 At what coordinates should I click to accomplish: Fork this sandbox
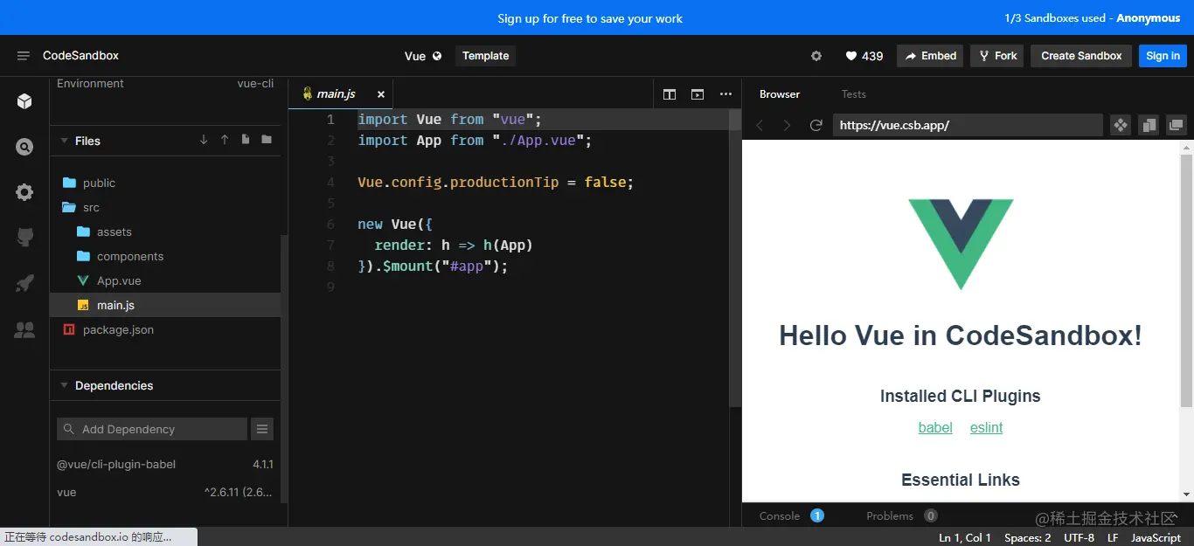(996, 56)
